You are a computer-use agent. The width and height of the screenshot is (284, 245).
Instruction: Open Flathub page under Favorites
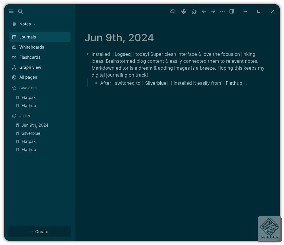29,106
